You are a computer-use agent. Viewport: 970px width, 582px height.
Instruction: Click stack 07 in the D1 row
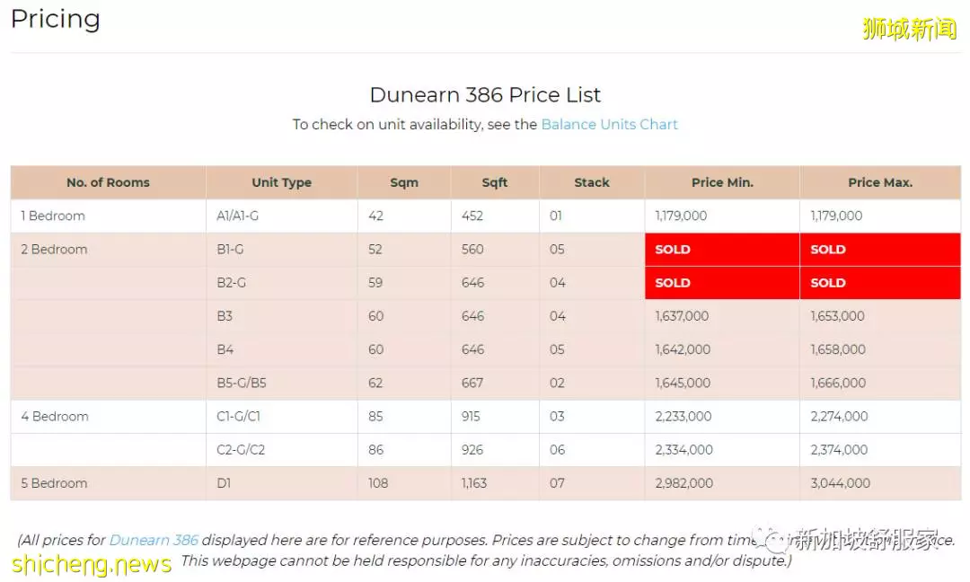(x=557, y=483)
